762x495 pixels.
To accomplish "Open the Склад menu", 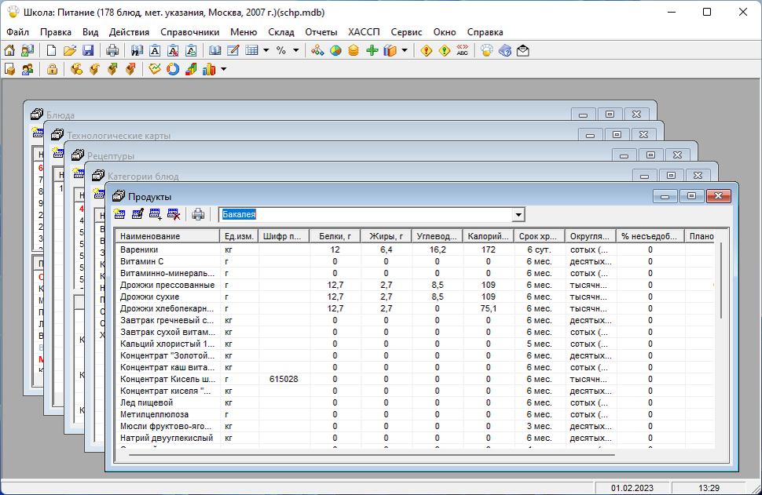I will (x=281, y=32).
